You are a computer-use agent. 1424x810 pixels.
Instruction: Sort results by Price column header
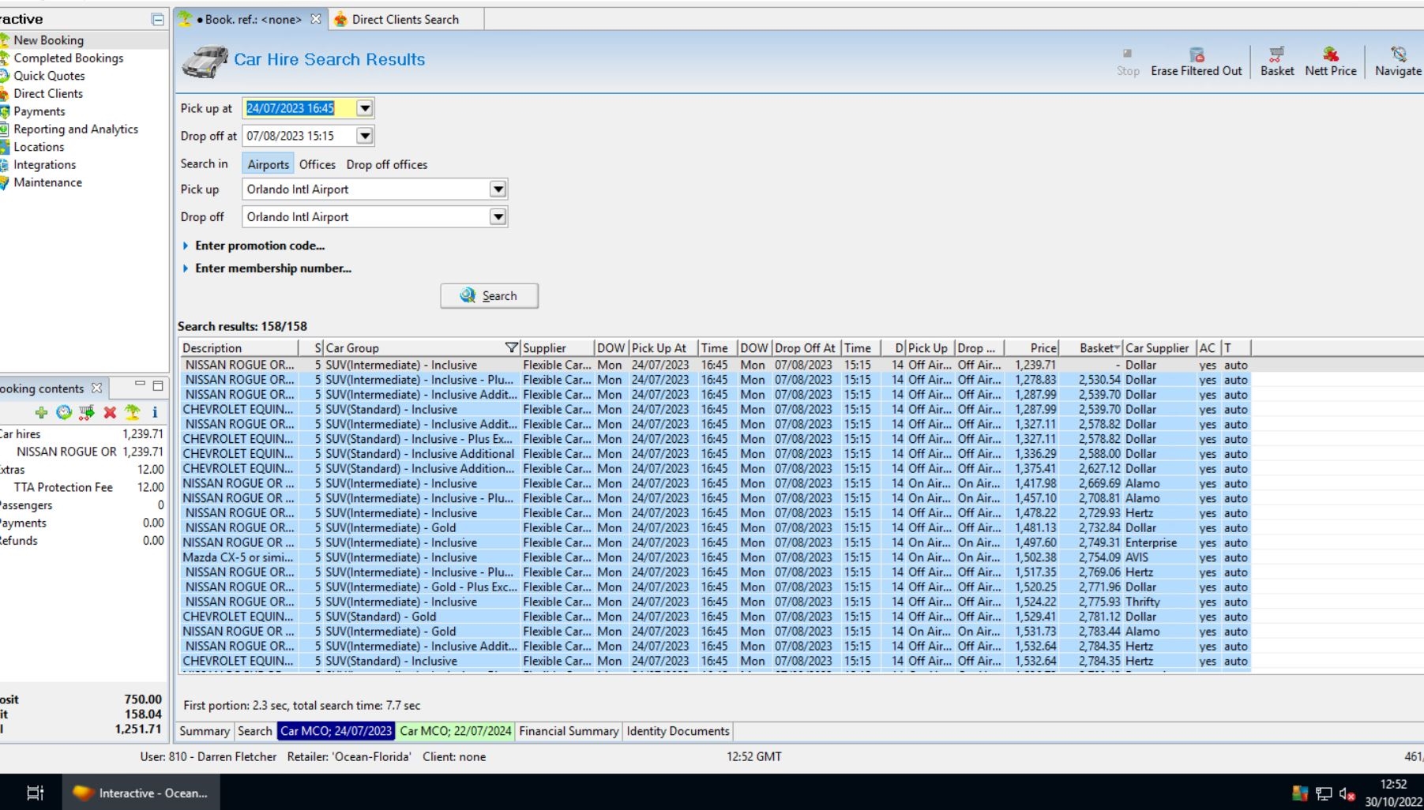point(1031,347)
